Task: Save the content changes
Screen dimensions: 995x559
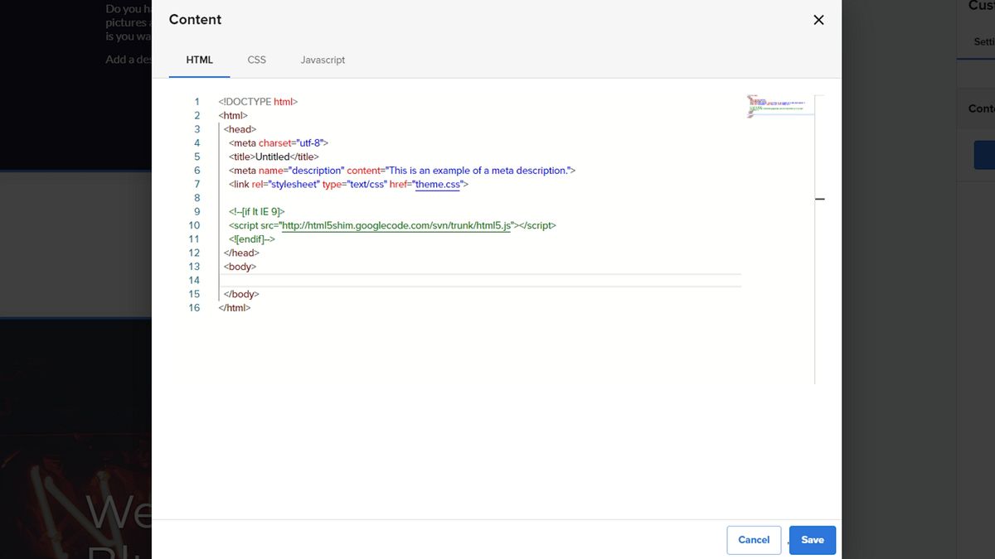Action: [x=812, y=540]
